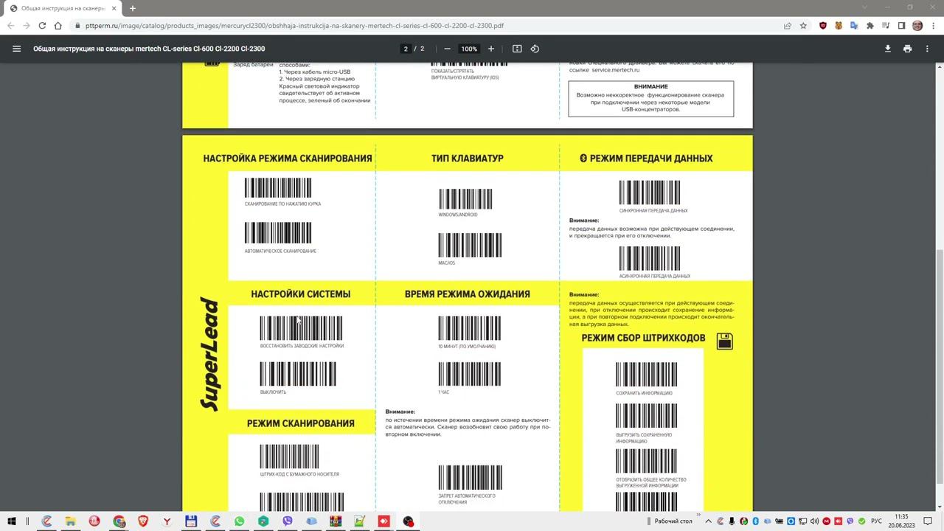944x531 pixels.
Task: Print the PDF document
Action: [907, 49]
